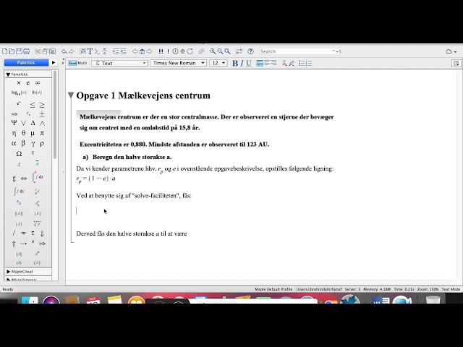Click 'Text Mode' in the status bar

(x=451, y=289)
